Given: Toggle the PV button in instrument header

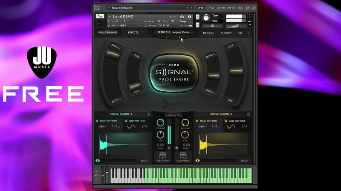Looking at the screenshot, I should pyautogui.click(x=250, y=25).
